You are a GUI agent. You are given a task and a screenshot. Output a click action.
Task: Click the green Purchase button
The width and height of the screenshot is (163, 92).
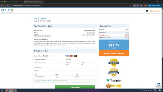pos(75,87)
